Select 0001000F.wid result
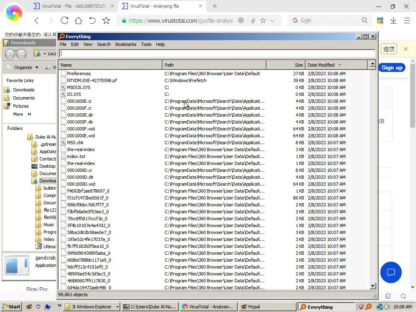The image size is (416, 312). pyautogui.click(x=214, y=129)
